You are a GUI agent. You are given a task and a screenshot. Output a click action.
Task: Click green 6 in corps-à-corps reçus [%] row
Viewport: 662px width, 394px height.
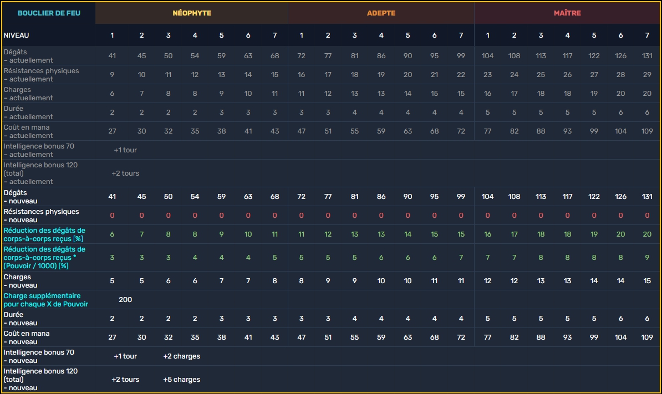pos(112,234)
